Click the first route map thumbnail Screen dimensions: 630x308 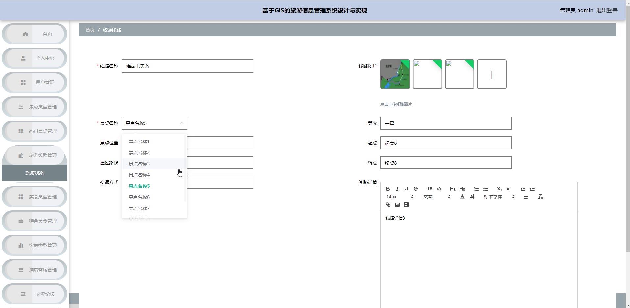tap(395, 74)
